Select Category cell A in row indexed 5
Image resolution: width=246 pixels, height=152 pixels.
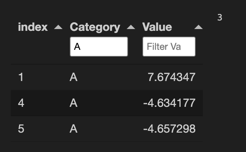pos(73,129)
